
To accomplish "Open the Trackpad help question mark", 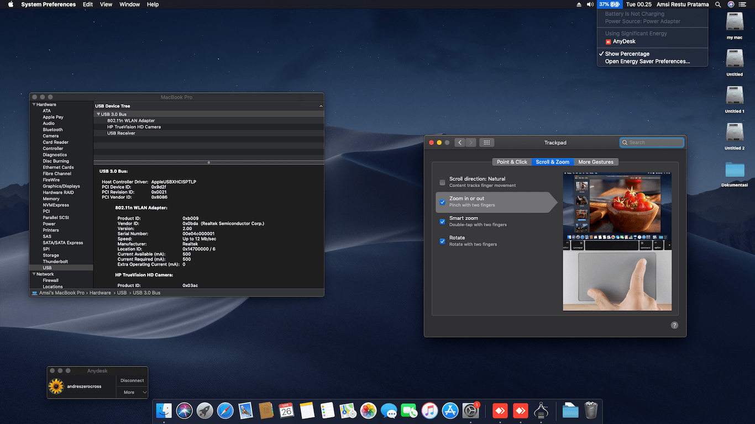I will (674, 325).
